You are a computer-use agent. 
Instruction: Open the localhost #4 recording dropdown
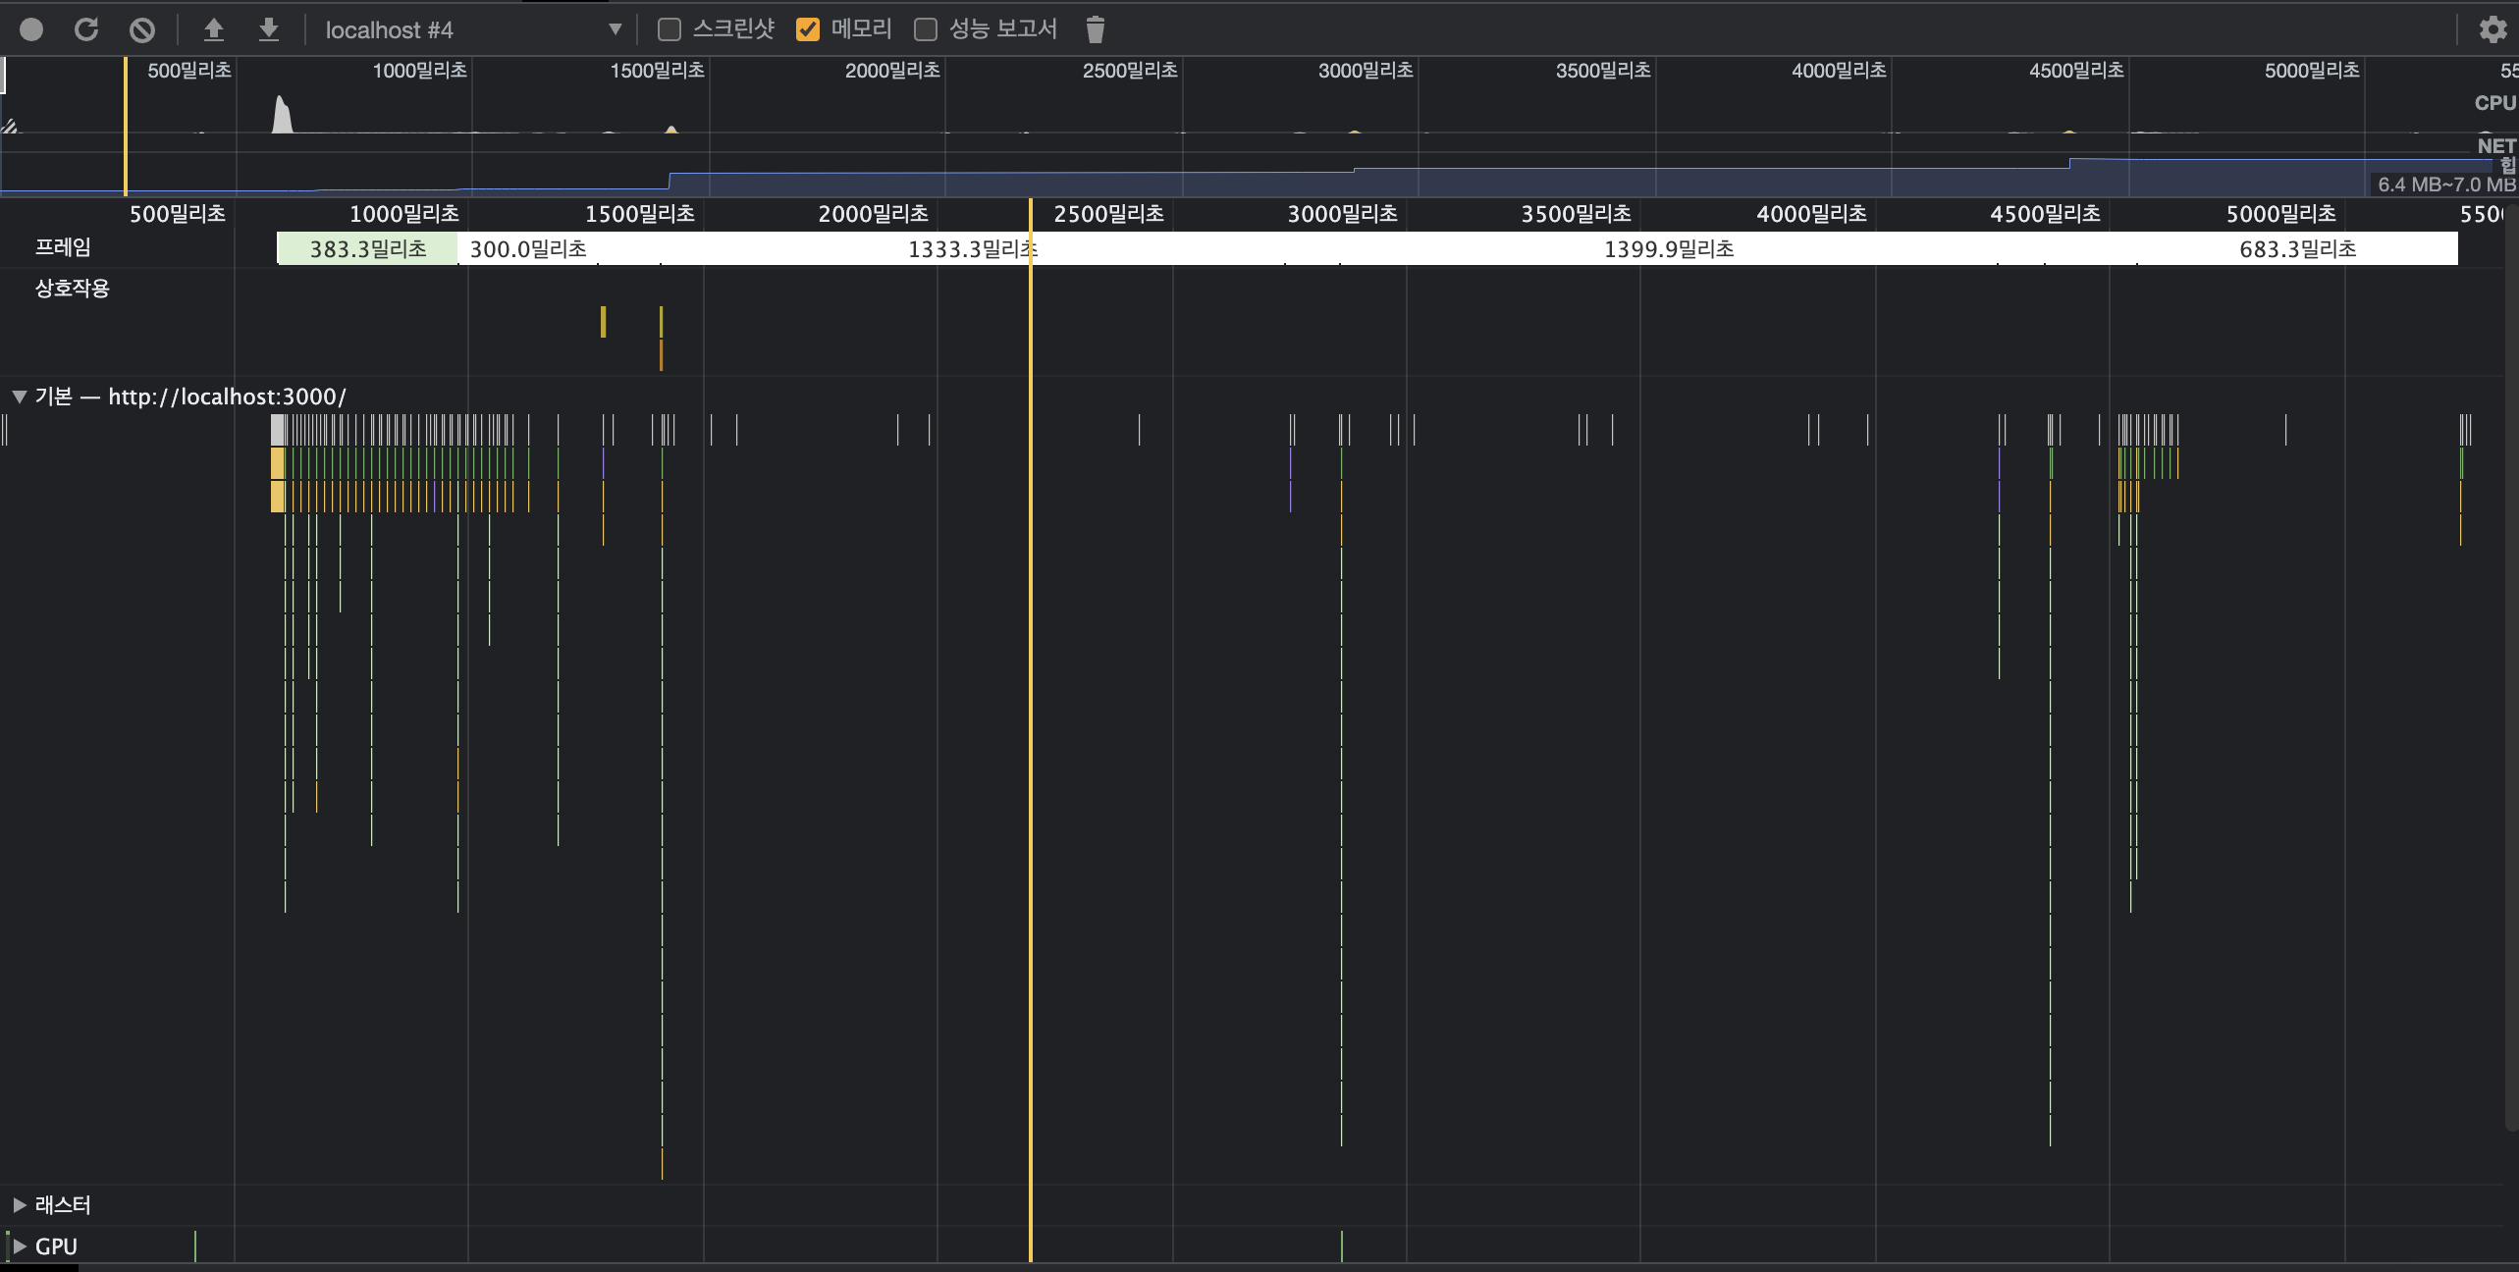click(473, 29)
